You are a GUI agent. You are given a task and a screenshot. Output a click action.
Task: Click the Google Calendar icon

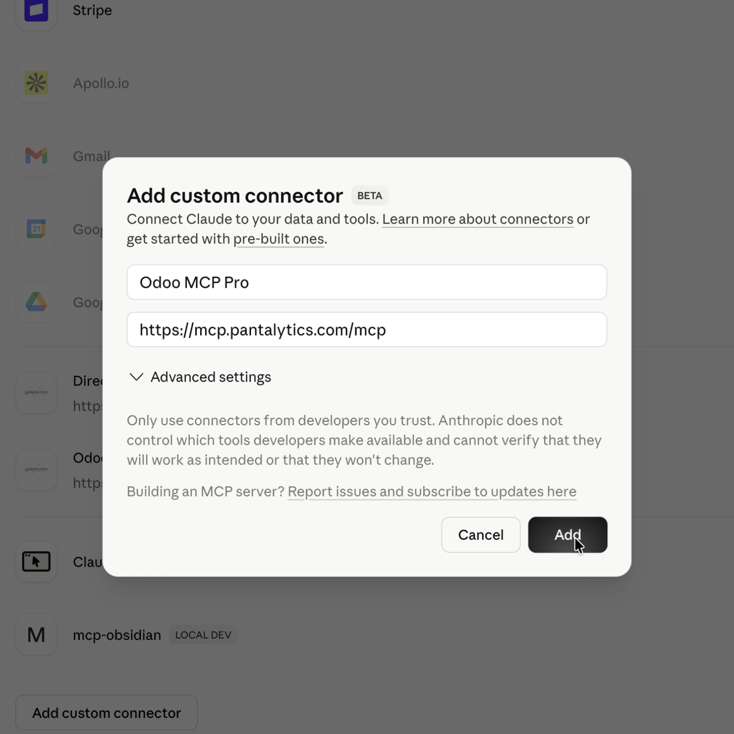pos(36,229)
